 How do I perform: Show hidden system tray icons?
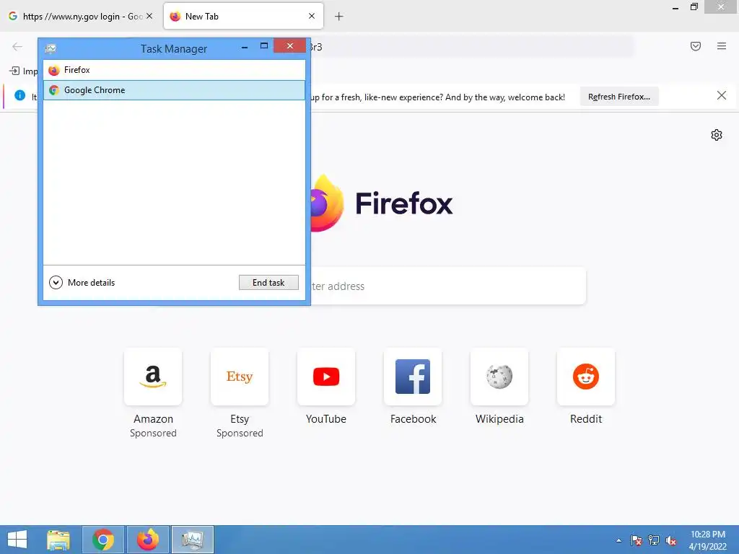(618, 540)
